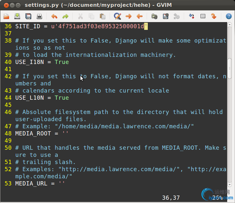The image size is (235, 203).
Task: Click the Save current file icon
Action: (x=17, y=16)
